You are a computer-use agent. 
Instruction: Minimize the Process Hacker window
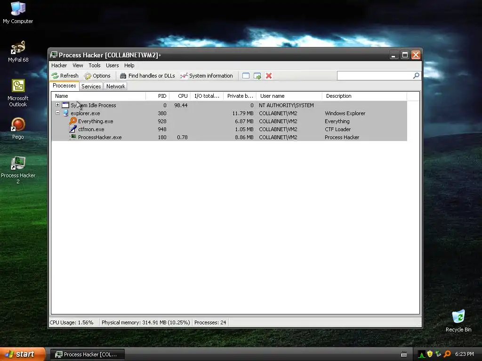point(393,55)
